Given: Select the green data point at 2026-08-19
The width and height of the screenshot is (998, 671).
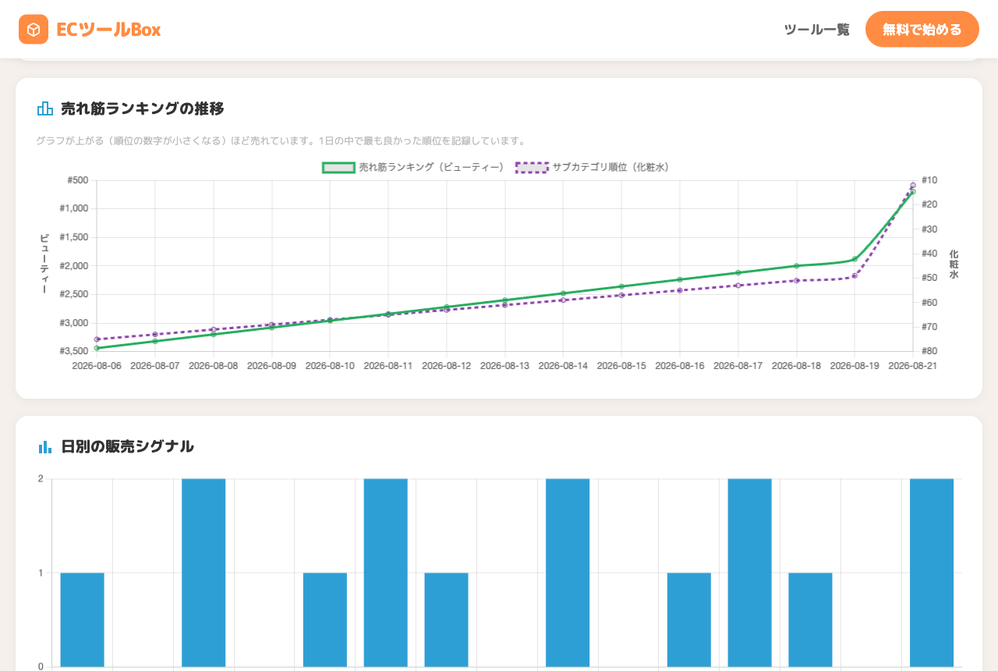Looking at the screenshot, I should click(855, 259).
